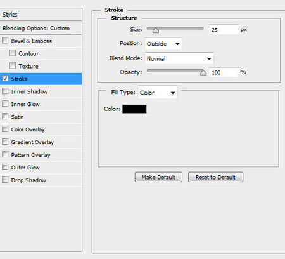
Task: Click the Opacity value field showing 100
Action: 224,72
